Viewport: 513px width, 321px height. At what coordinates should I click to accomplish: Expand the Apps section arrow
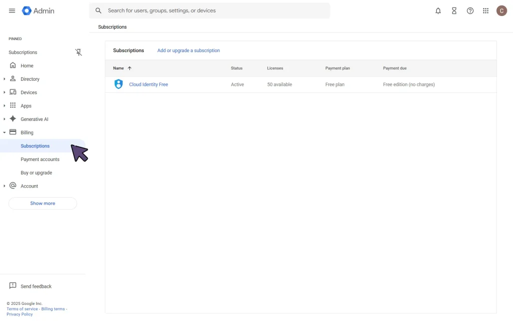pyautogui.click(x=4, y=106)
